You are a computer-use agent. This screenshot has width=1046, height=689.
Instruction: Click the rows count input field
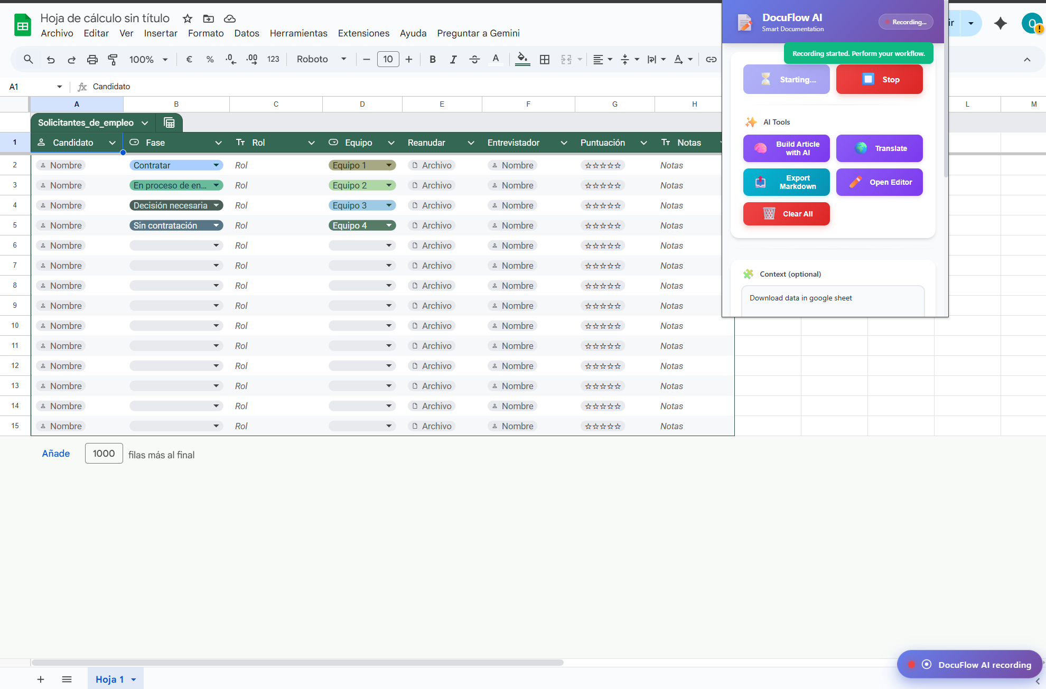pyautogui.click(x=104, y=454)
